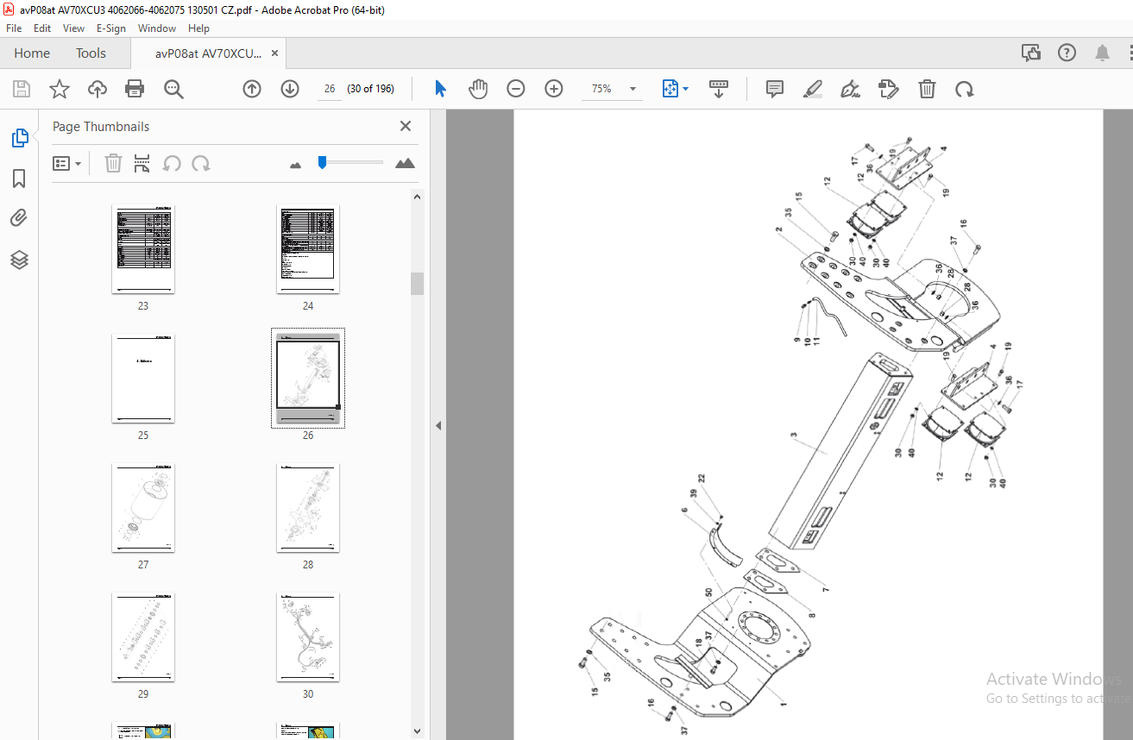The height and width of the screenshot is (740, 1133).
Task: Select page 30 thumbnail
Action: pos(308,637)
